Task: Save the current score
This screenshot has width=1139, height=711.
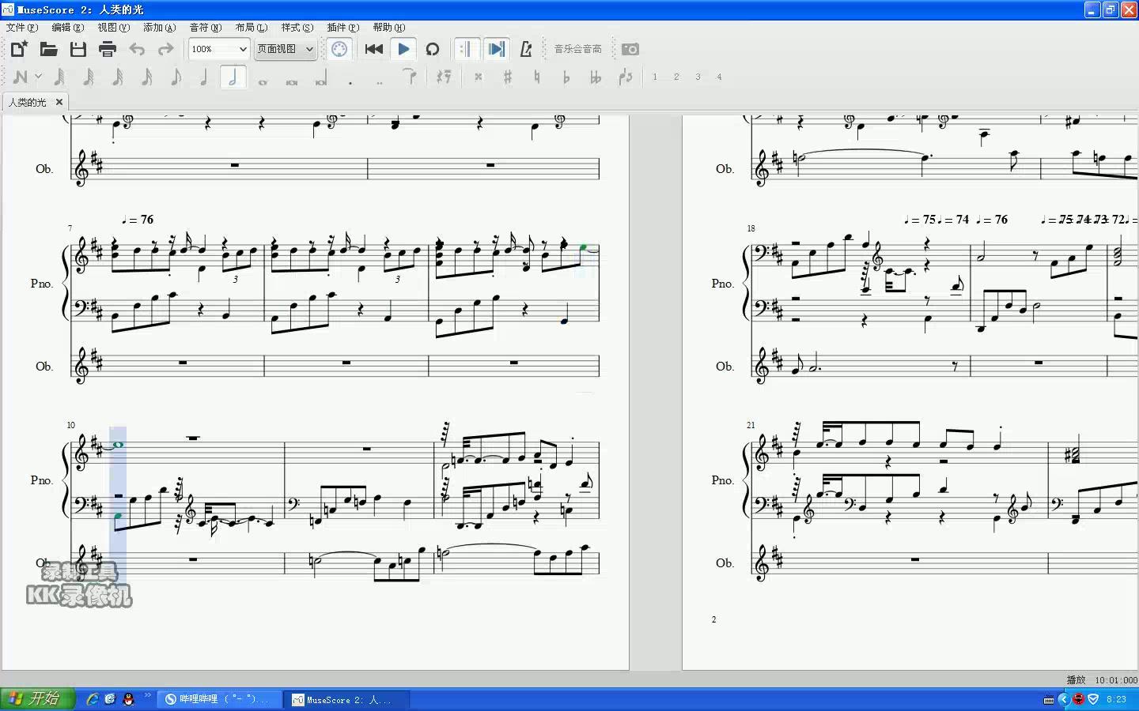Action: pos(78,49)
